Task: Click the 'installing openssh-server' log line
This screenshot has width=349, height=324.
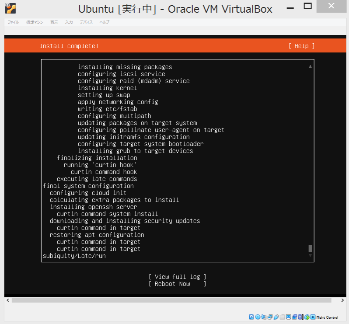Action: point(93,207)
